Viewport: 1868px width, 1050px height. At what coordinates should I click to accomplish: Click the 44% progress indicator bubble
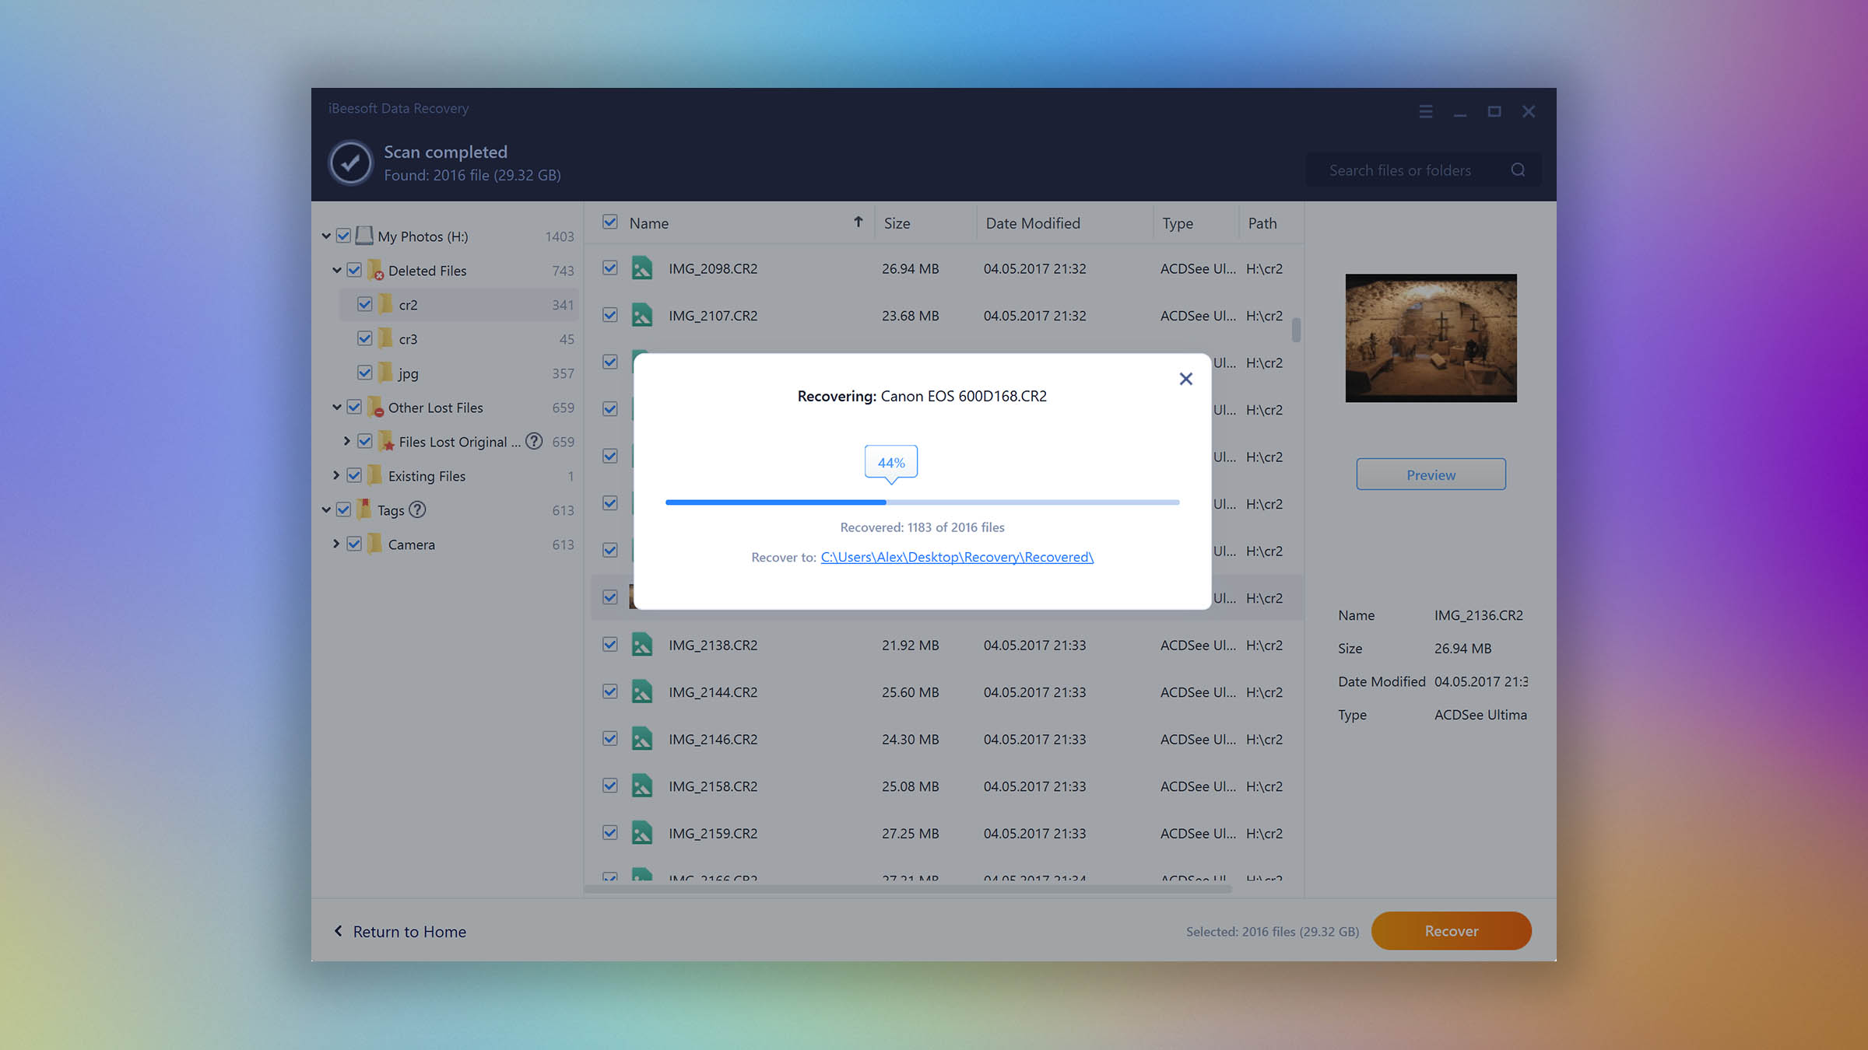click(891, 463)
